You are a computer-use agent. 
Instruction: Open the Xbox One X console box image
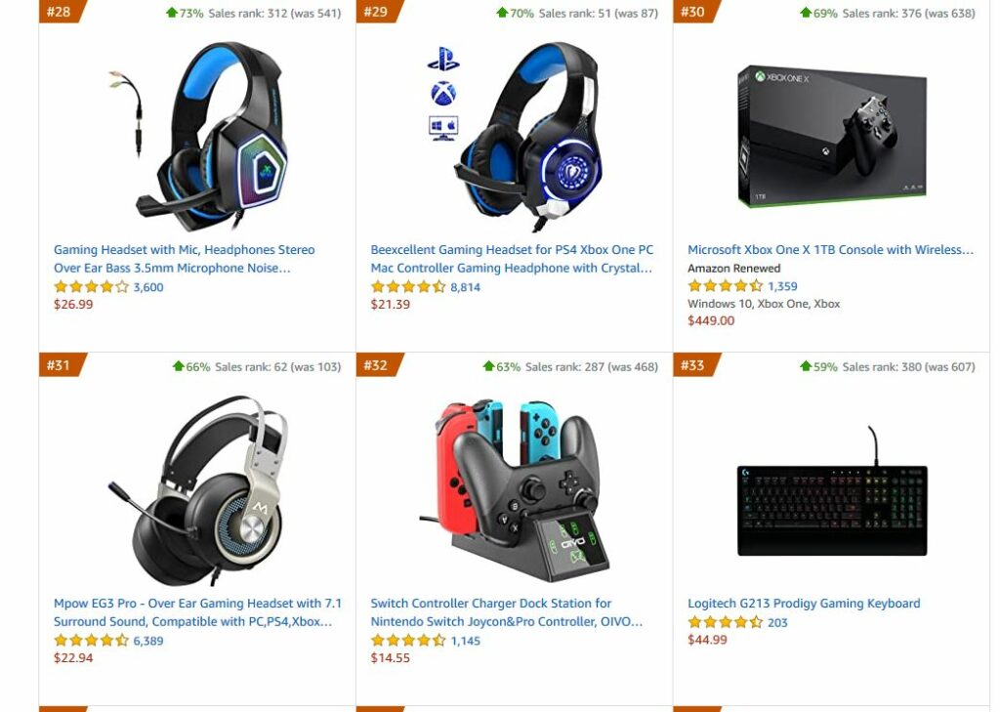click(832, 137)
